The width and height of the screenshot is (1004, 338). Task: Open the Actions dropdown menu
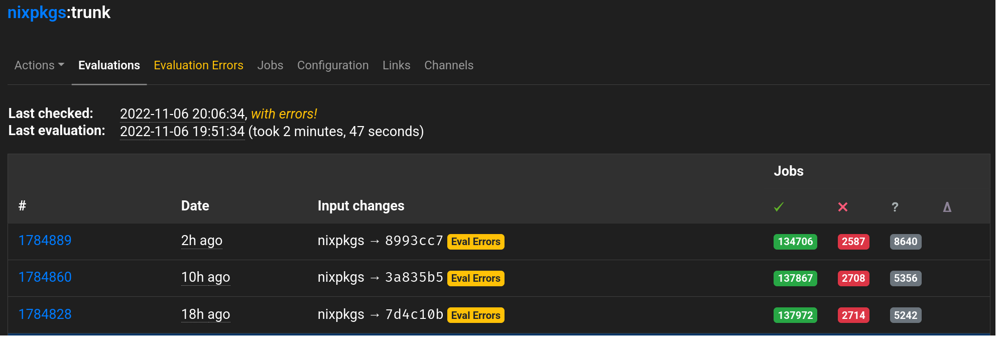[x=39, y=65]
